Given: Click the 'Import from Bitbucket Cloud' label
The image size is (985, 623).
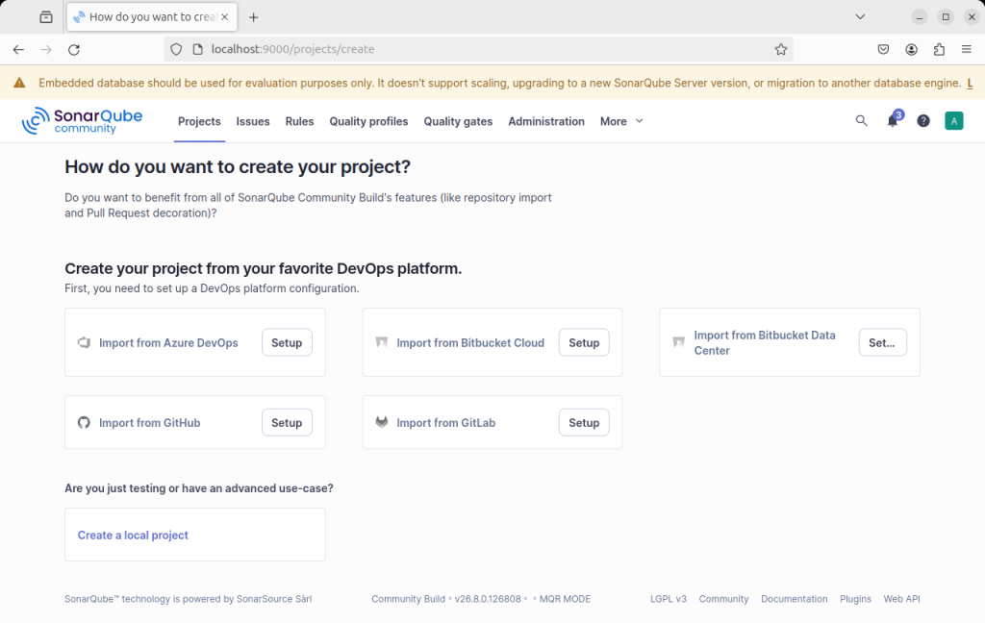Looking at the screenshot, I should pyautogui.click(x=470, y=343).
